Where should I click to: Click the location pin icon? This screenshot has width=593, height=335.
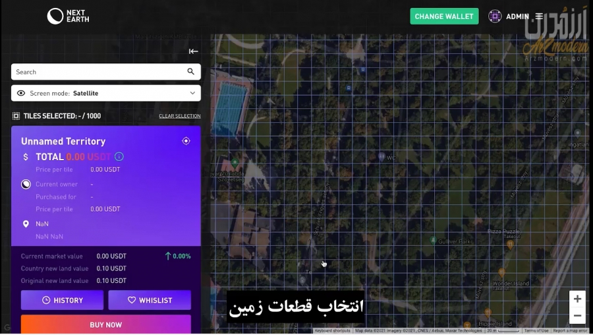[26, 224]
